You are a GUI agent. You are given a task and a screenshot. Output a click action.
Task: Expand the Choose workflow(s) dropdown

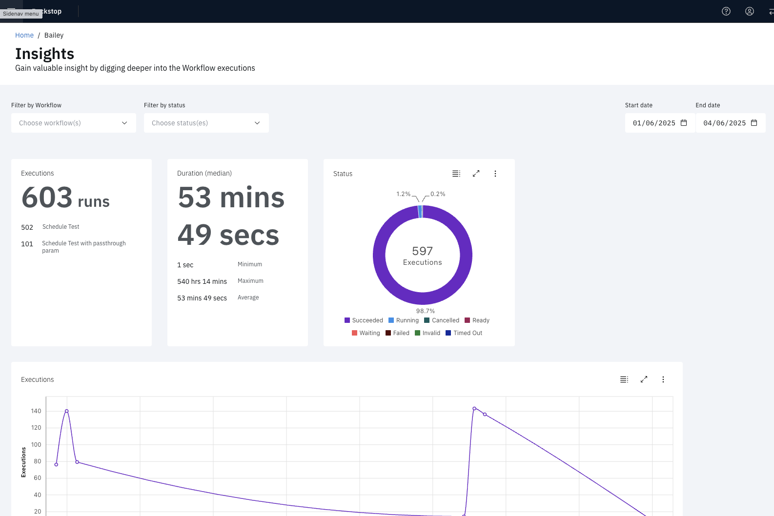tap(74, 123)
